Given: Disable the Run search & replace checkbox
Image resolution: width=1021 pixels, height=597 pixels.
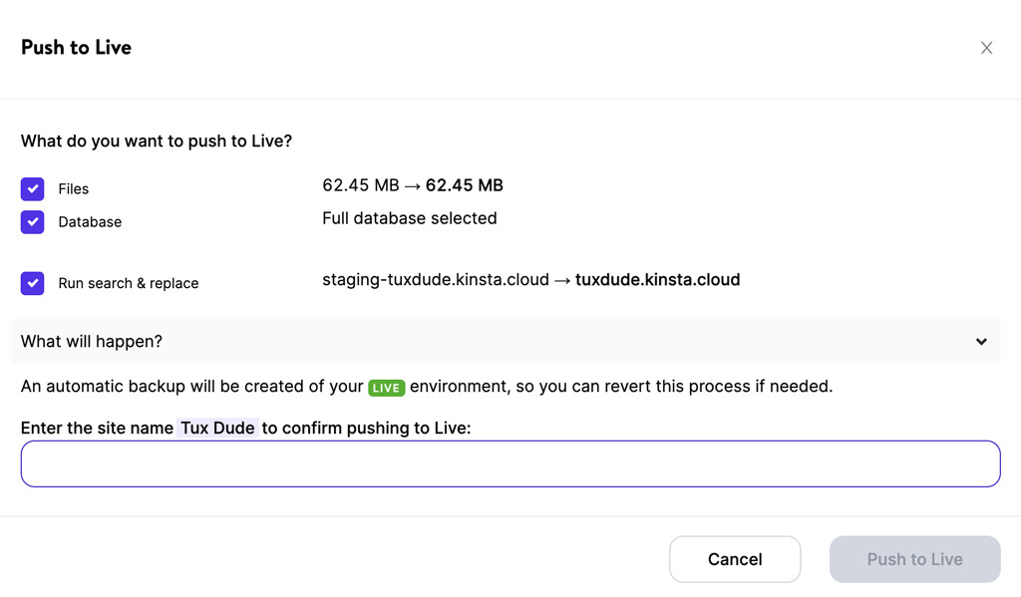Looking at the screenshot, I should 33,283.
